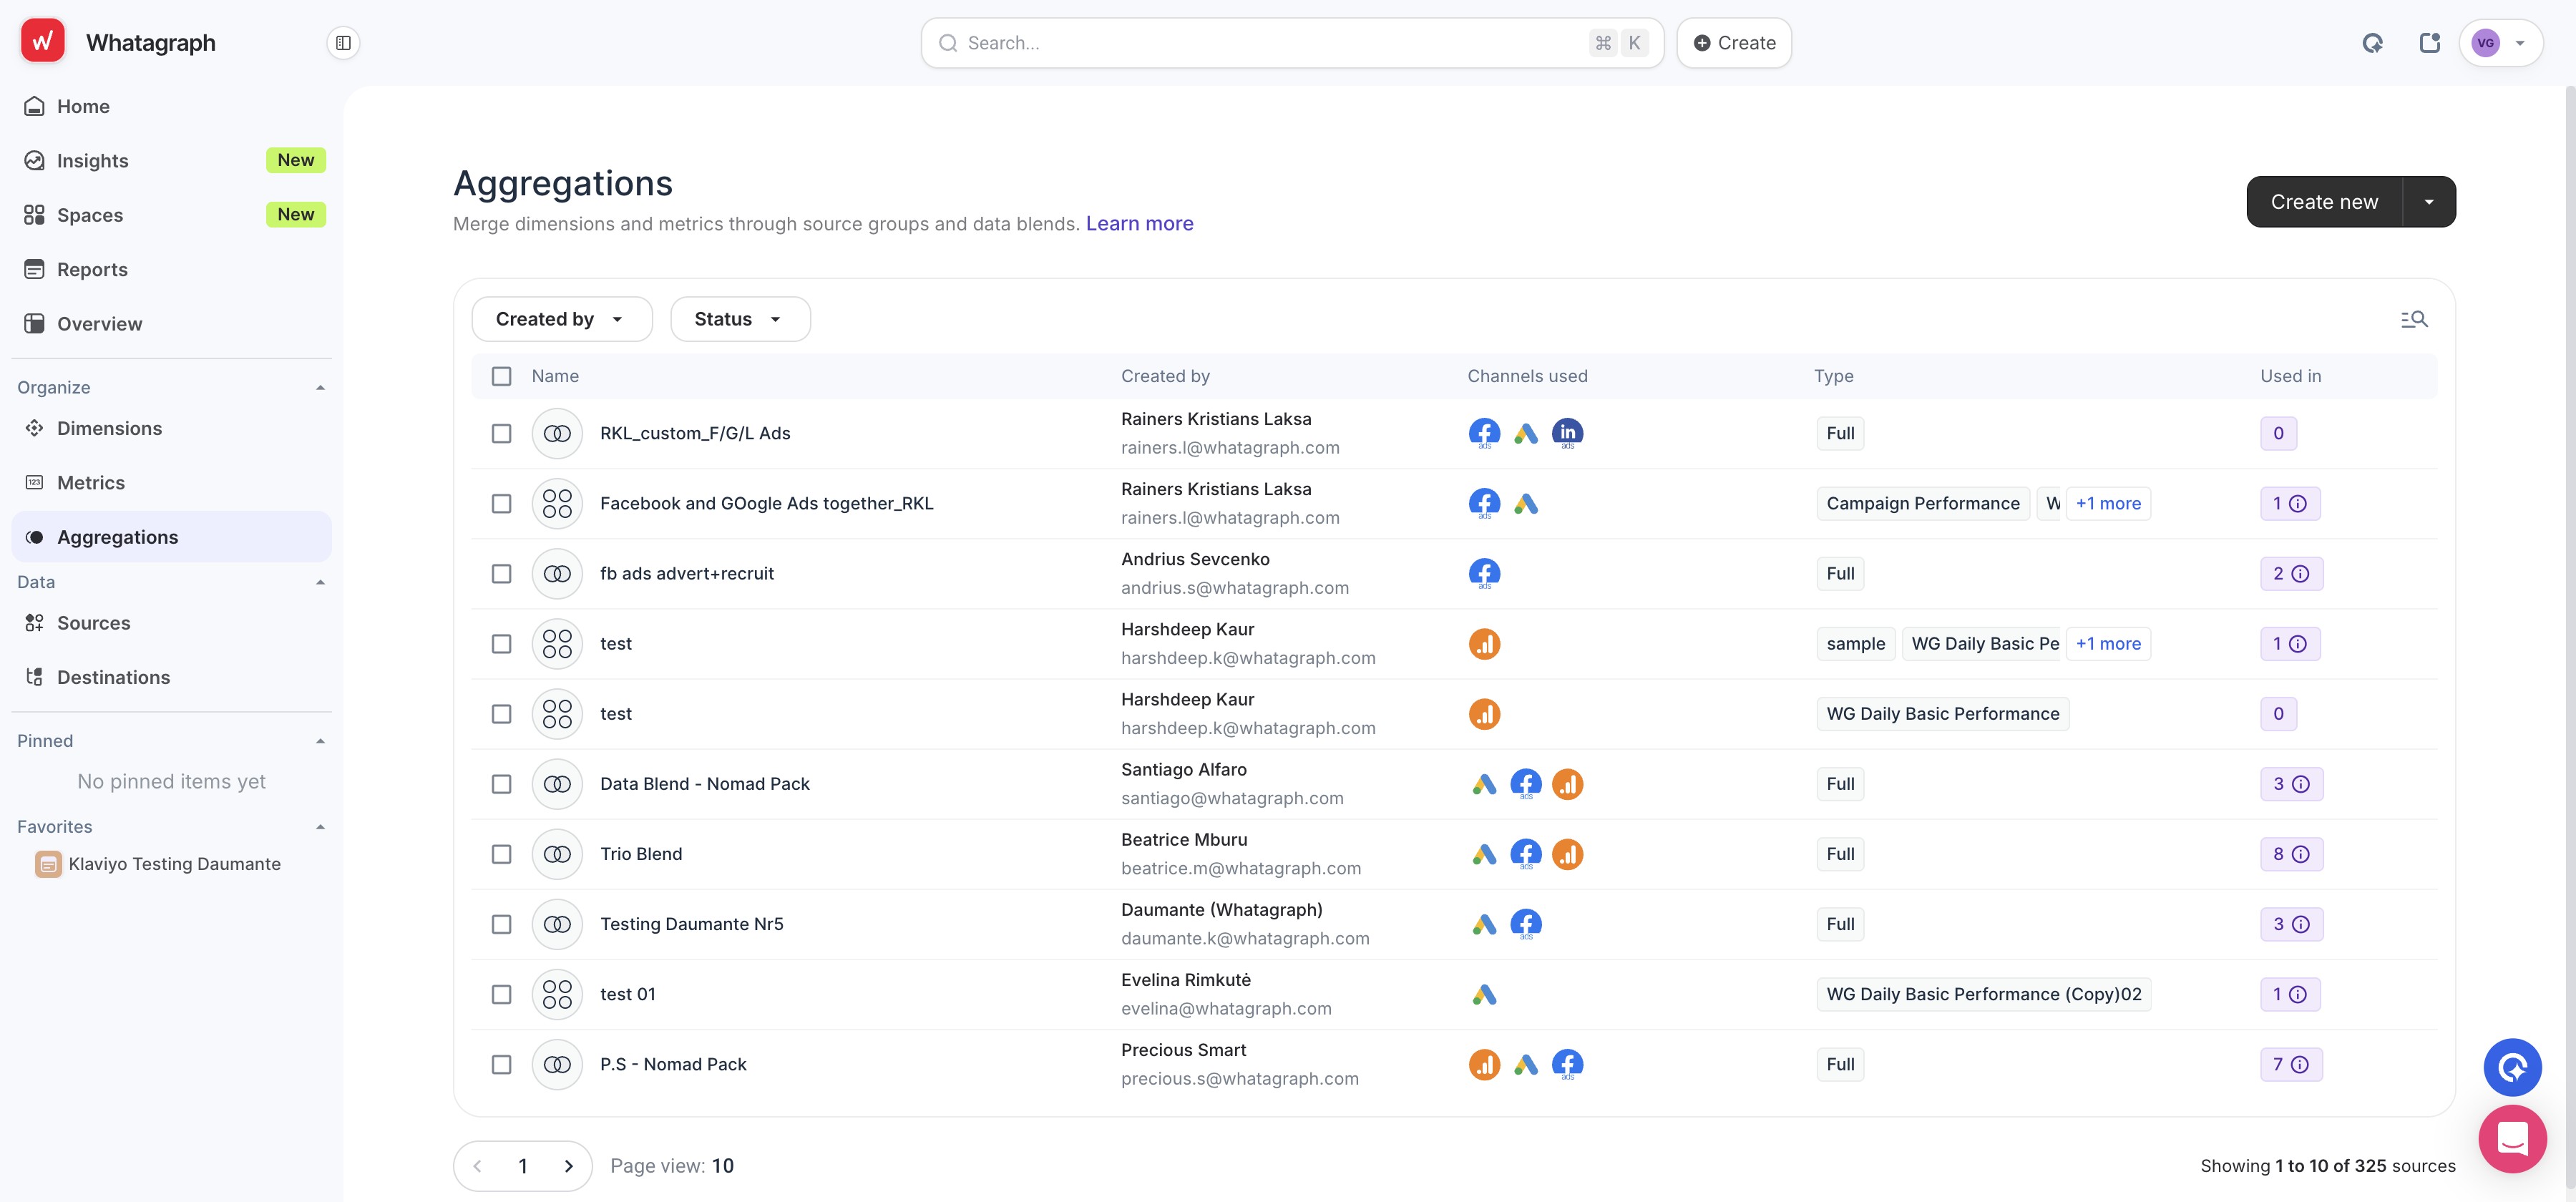Follow the Learn more link
The image size is (2576, 1202).
[x=1139, y=223]
